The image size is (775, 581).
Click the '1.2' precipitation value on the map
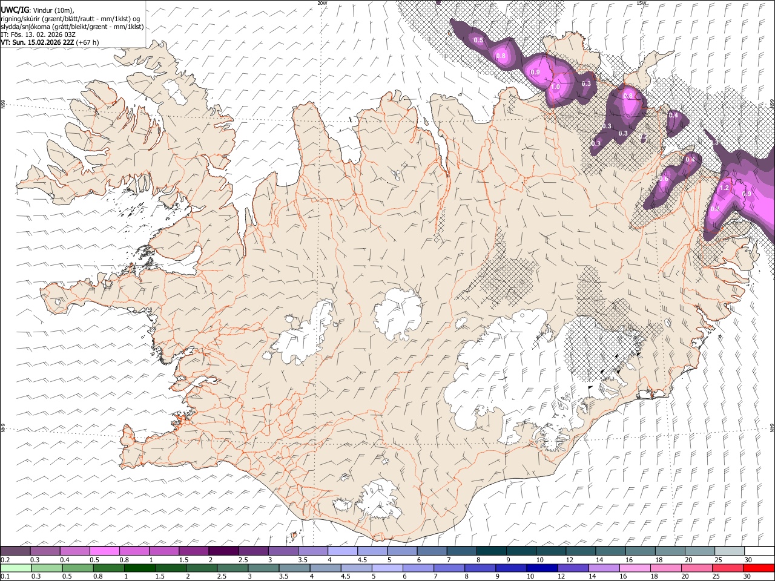(724, 188)
